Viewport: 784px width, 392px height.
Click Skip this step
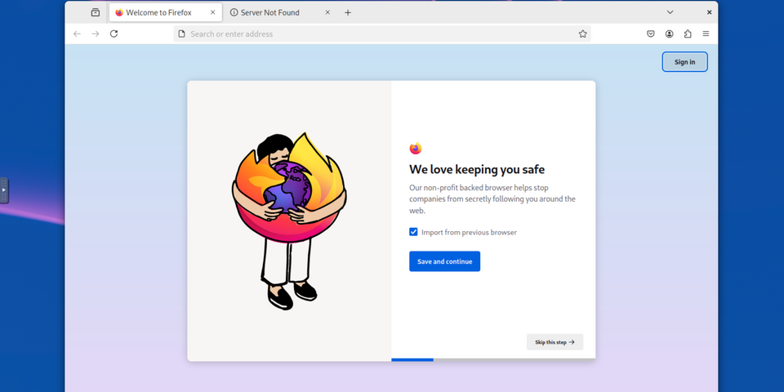tap(555, 342)
